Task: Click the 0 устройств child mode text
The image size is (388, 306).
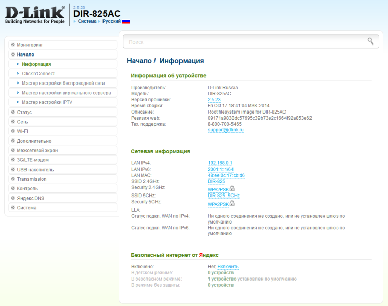Action: (x=220, y=273)
